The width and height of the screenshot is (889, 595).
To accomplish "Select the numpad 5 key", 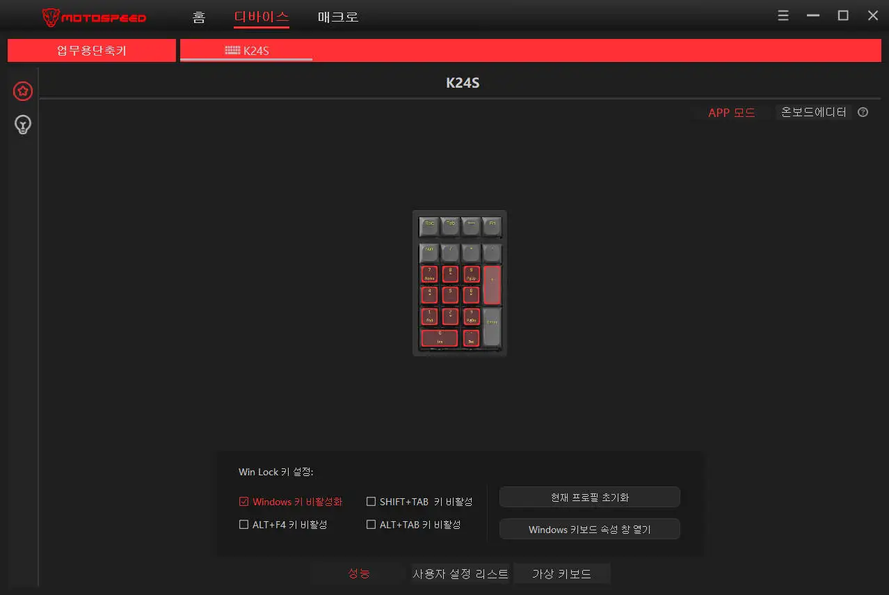I will (x=450, y=294).
